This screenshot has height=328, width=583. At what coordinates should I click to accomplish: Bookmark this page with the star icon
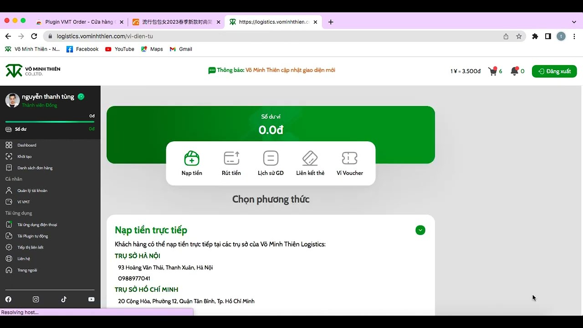519,36
